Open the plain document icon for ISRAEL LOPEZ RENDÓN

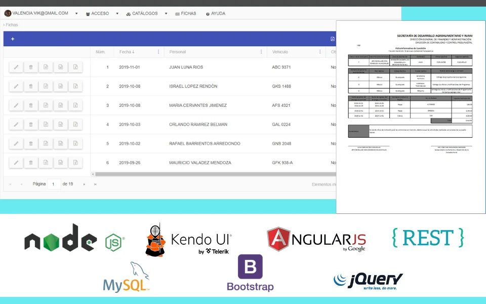(46, 86)
